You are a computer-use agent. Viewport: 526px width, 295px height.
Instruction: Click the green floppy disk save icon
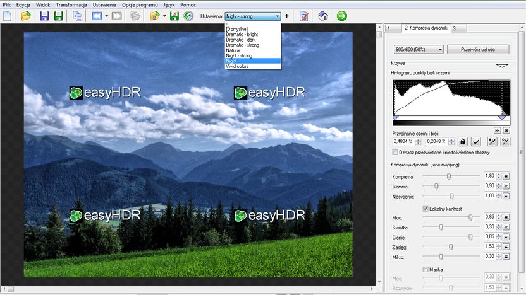(x=58, y=16)
